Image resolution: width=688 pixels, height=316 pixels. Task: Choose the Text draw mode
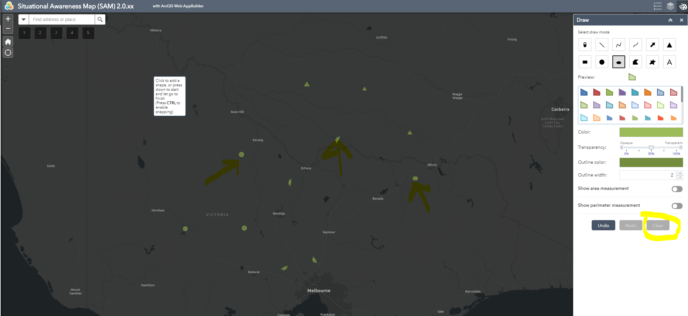click(x=670, y=62)
